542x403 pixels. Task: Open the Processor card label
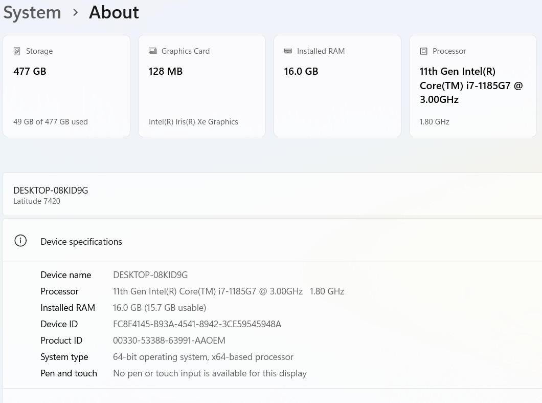point(449,51)
